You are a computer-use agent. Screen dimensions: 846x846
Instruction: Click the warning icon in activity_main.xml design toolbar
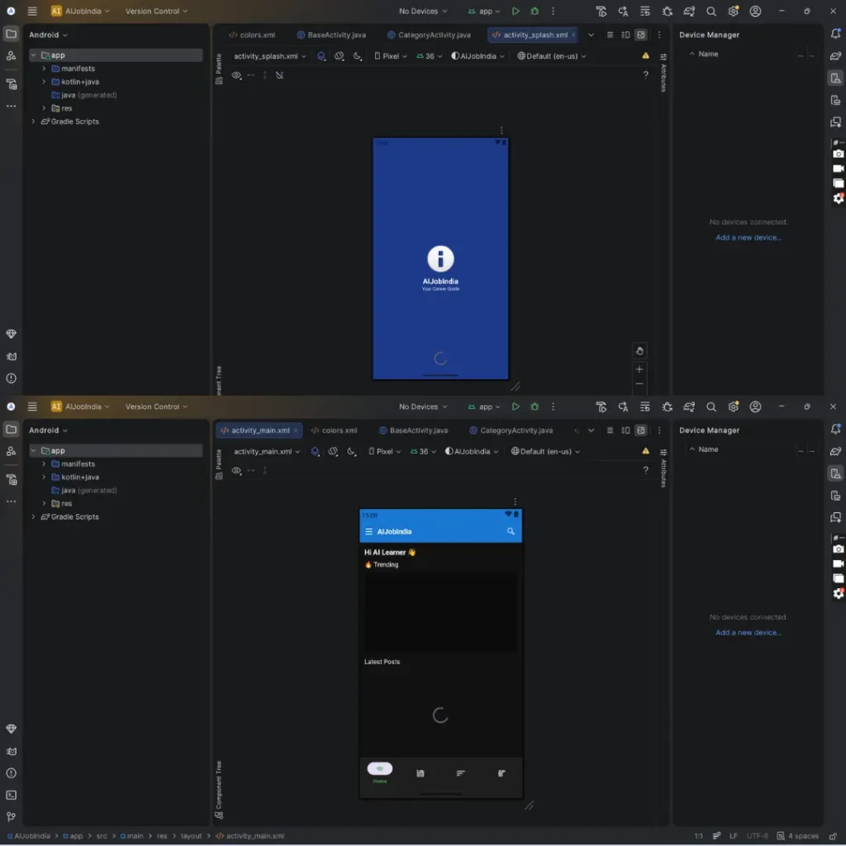pos(645,451)
